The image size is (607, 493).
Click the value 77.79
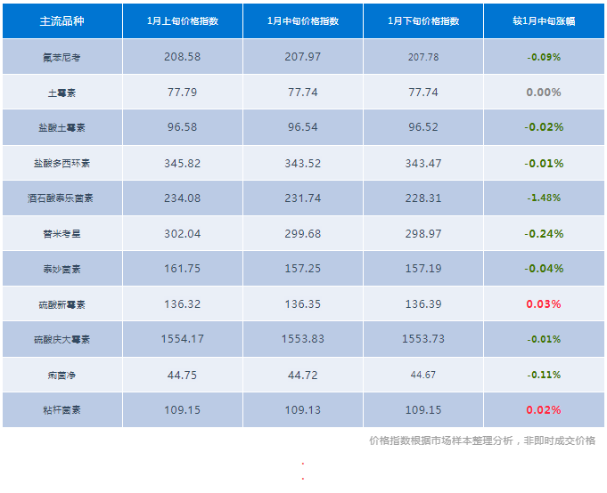point(183,93)
